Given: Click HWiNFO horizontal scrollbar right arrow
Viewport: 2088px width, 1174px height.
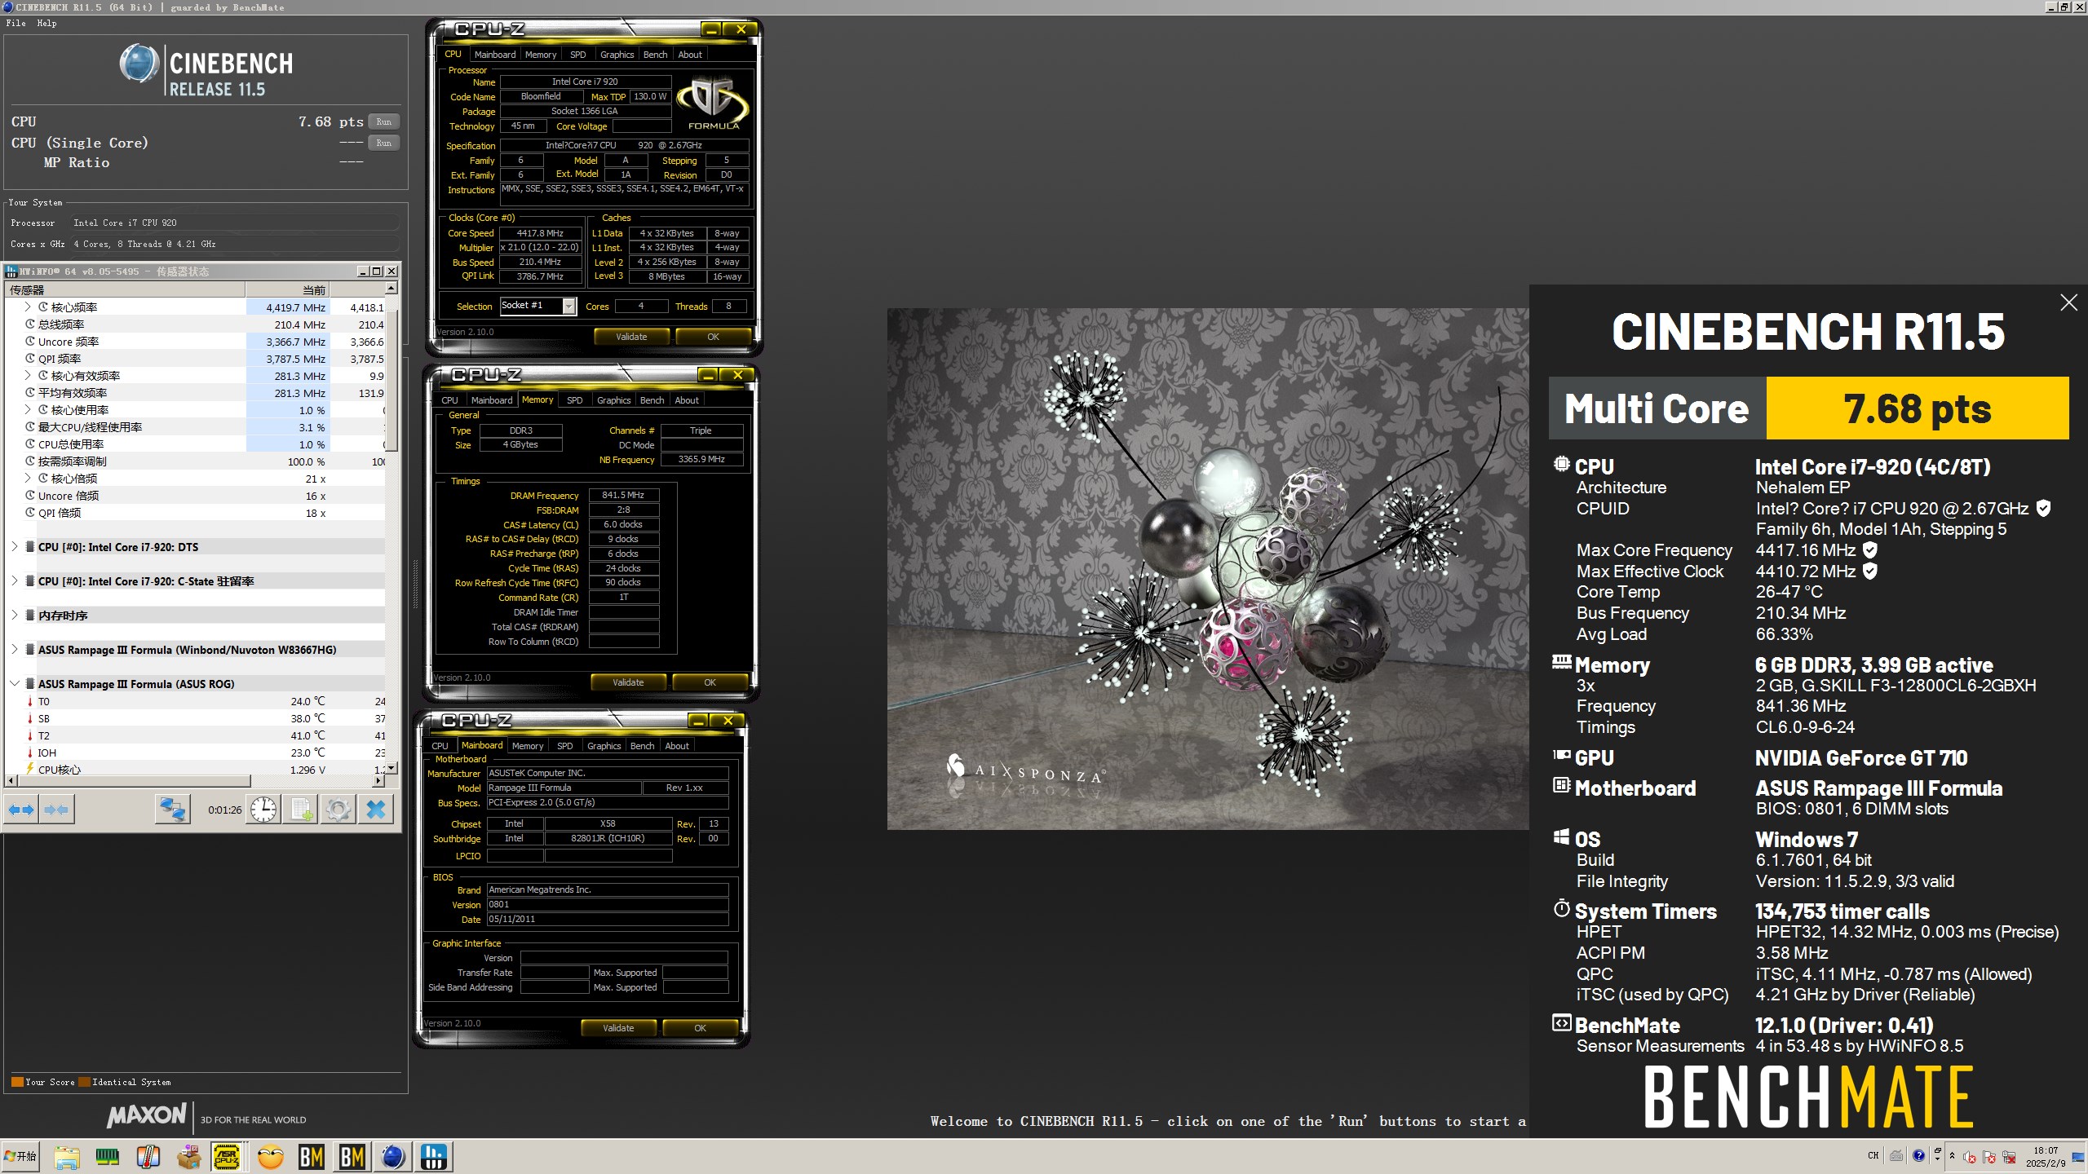Looking at the screenshot, I should coord(378,780).
